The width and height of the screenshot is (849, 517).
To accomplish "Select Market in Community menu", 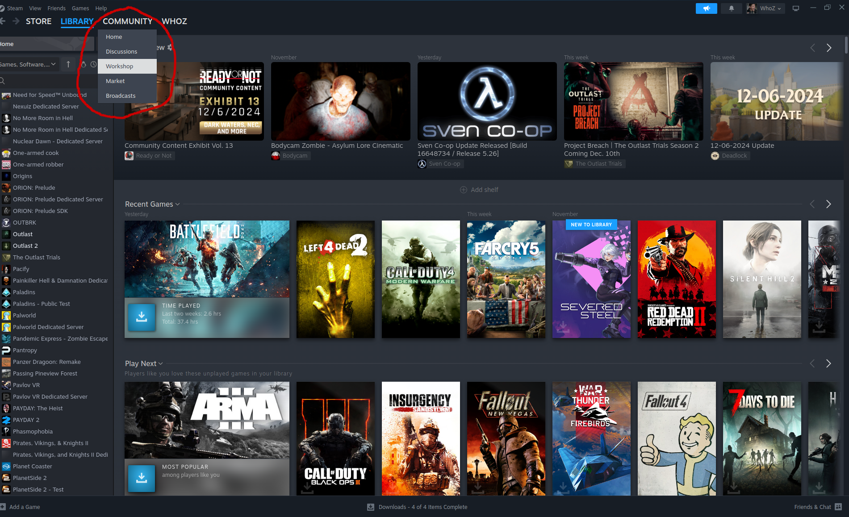I will tap(127, 81).
